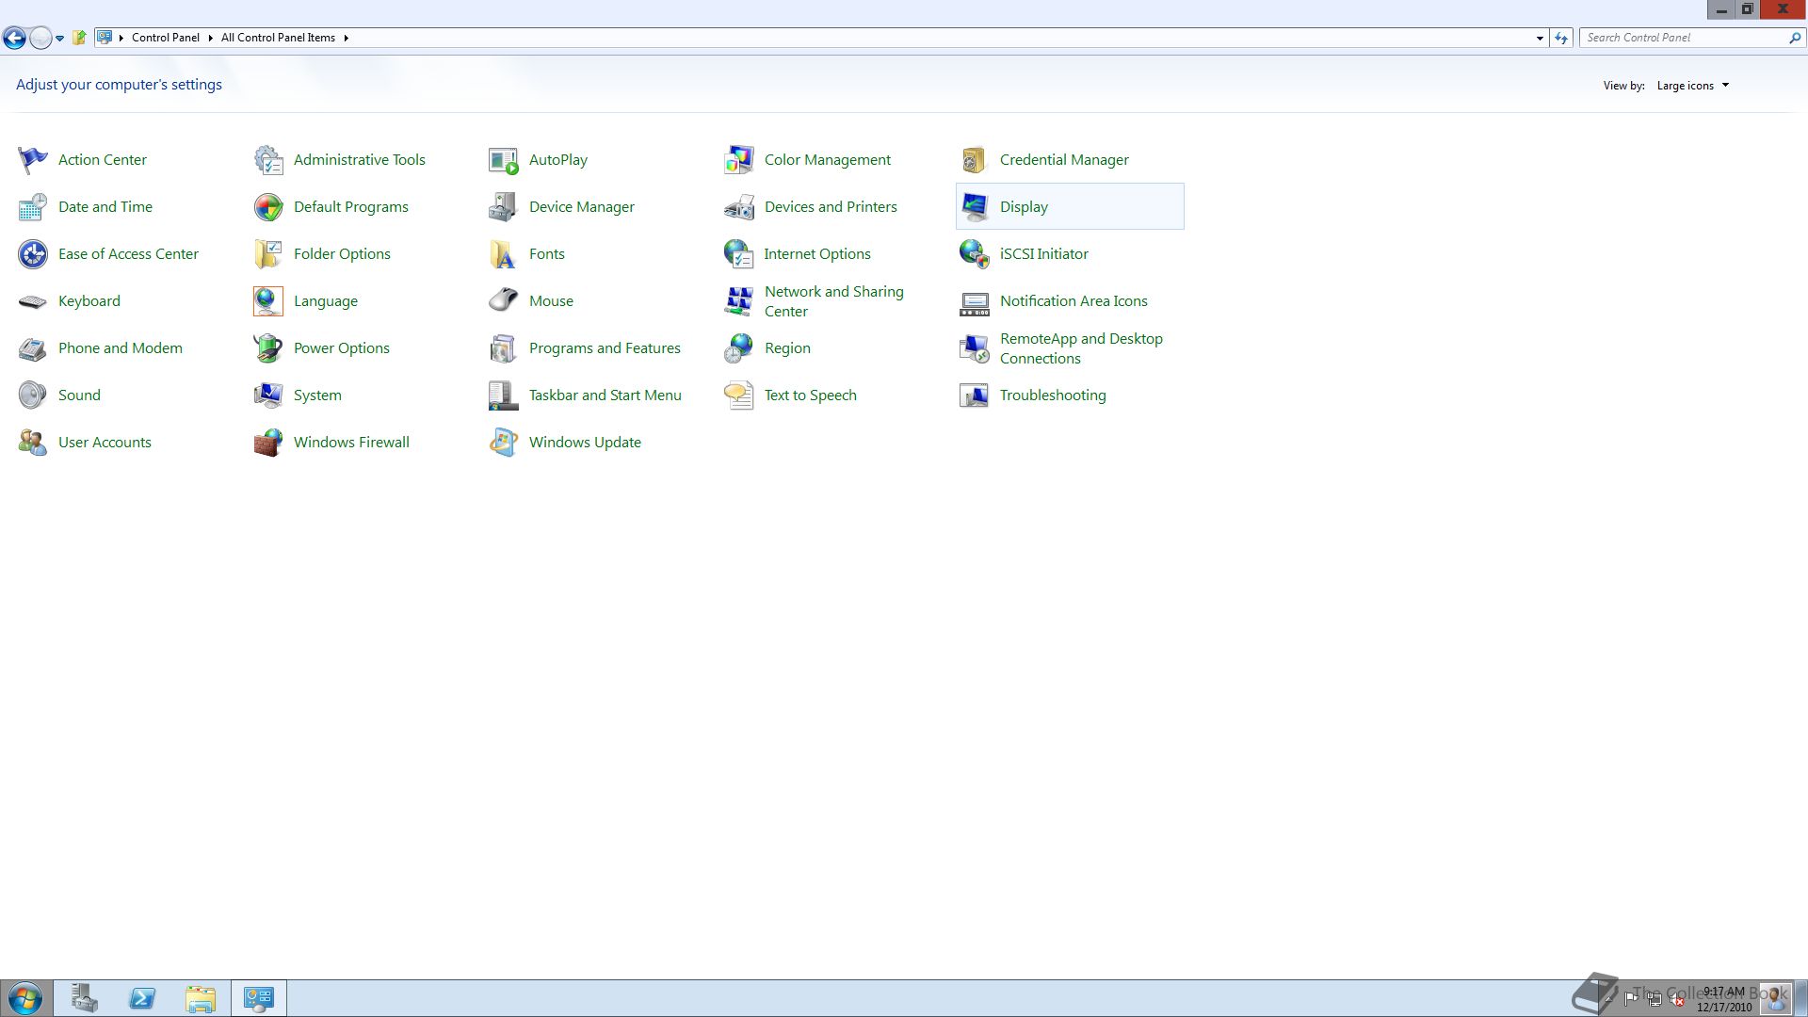The width and height of the screenshot is (1808, 1017).
Task: Click the Keyboard icon
Action: (x=33, y=301)
